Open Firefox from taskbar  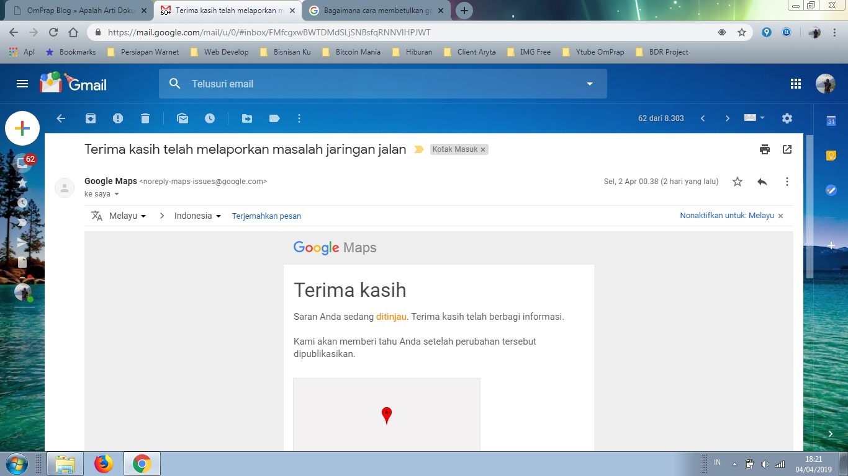[104, 464]
